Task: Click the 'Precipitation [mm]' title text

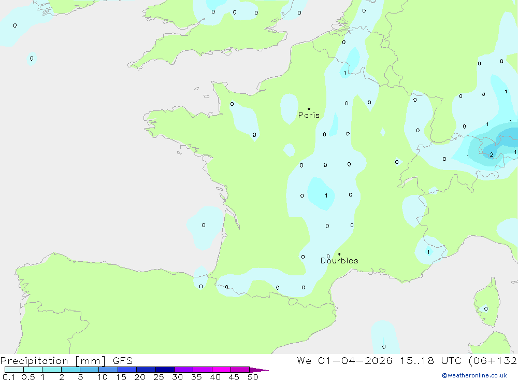Action: pos(53,361)
